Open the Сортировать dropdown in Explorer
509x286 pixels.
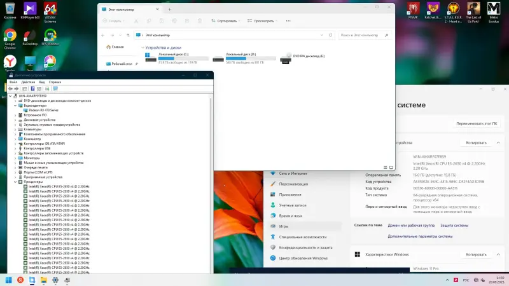click(x=225, y=21)
